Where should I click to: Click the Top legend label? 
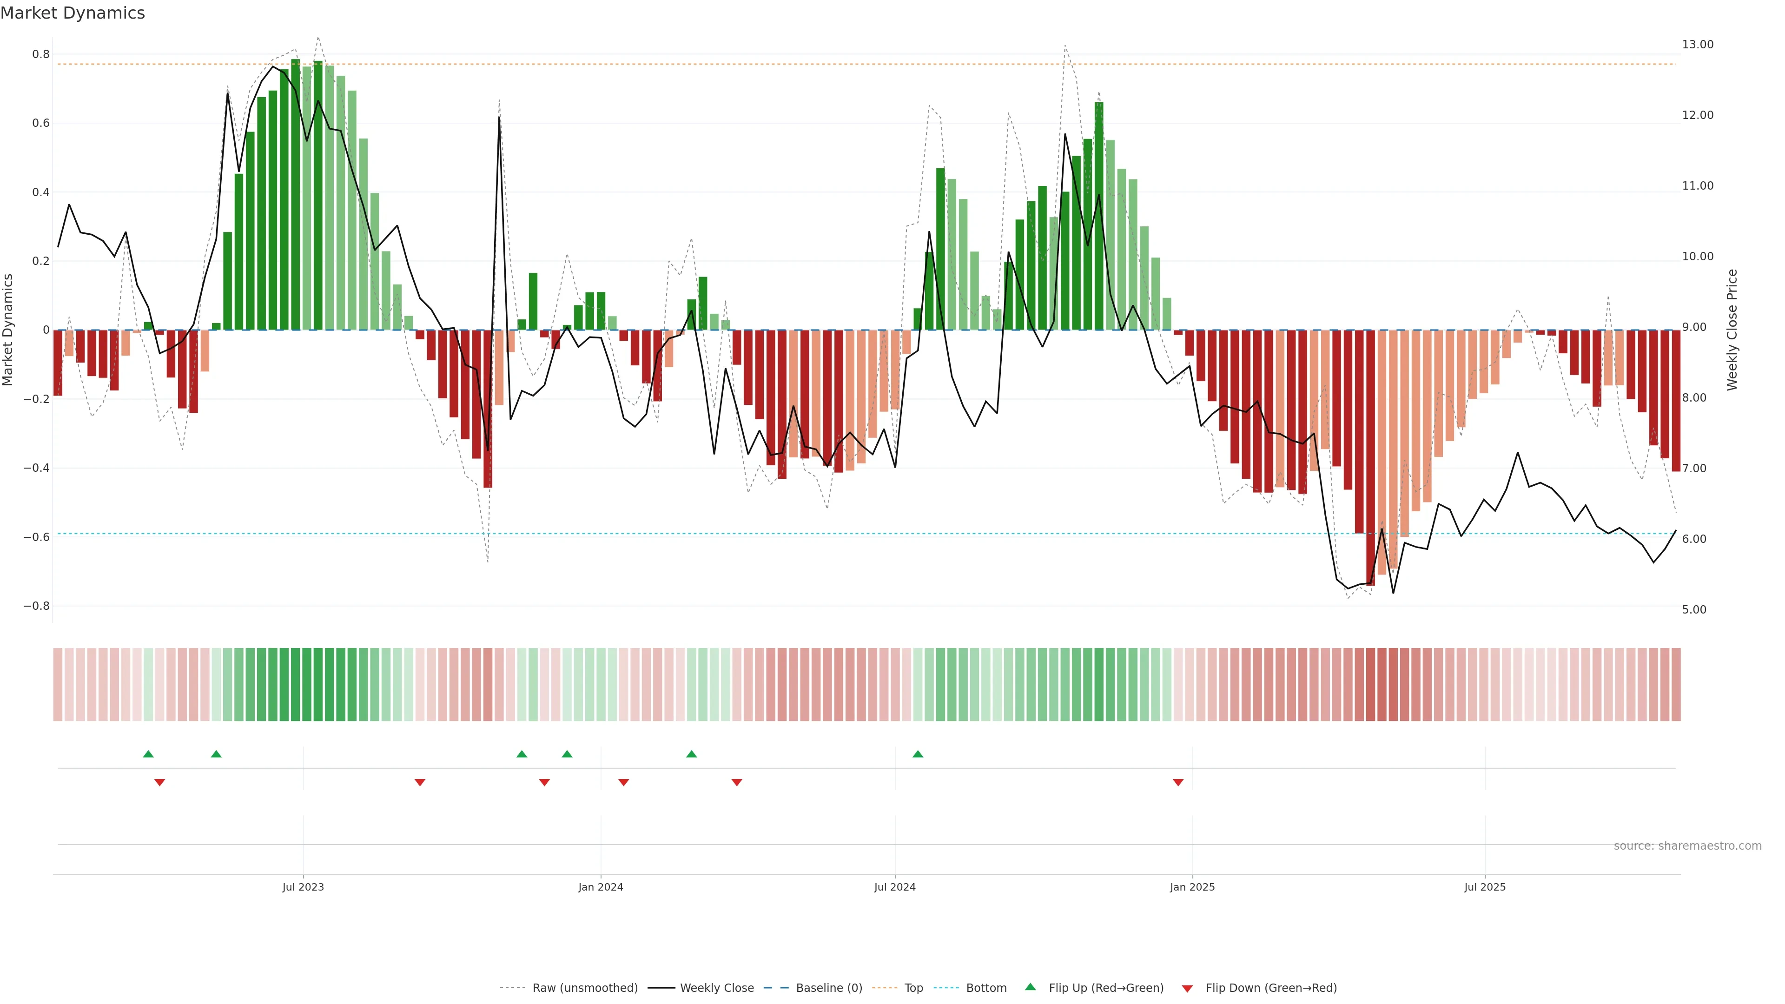[913, 988]
